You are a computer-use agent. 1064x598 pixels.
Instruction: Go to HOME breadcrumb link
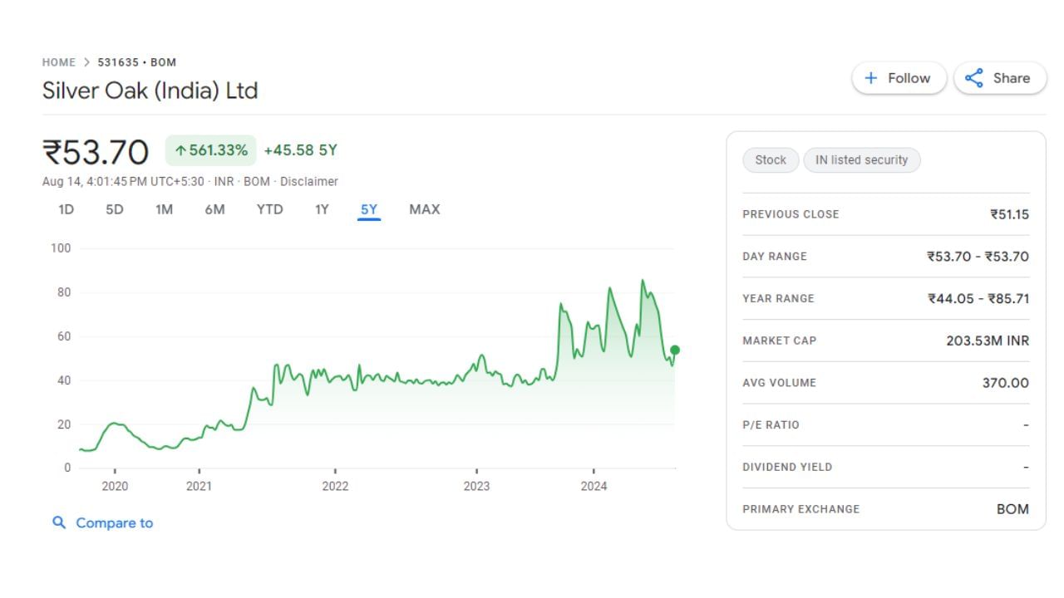58,62
